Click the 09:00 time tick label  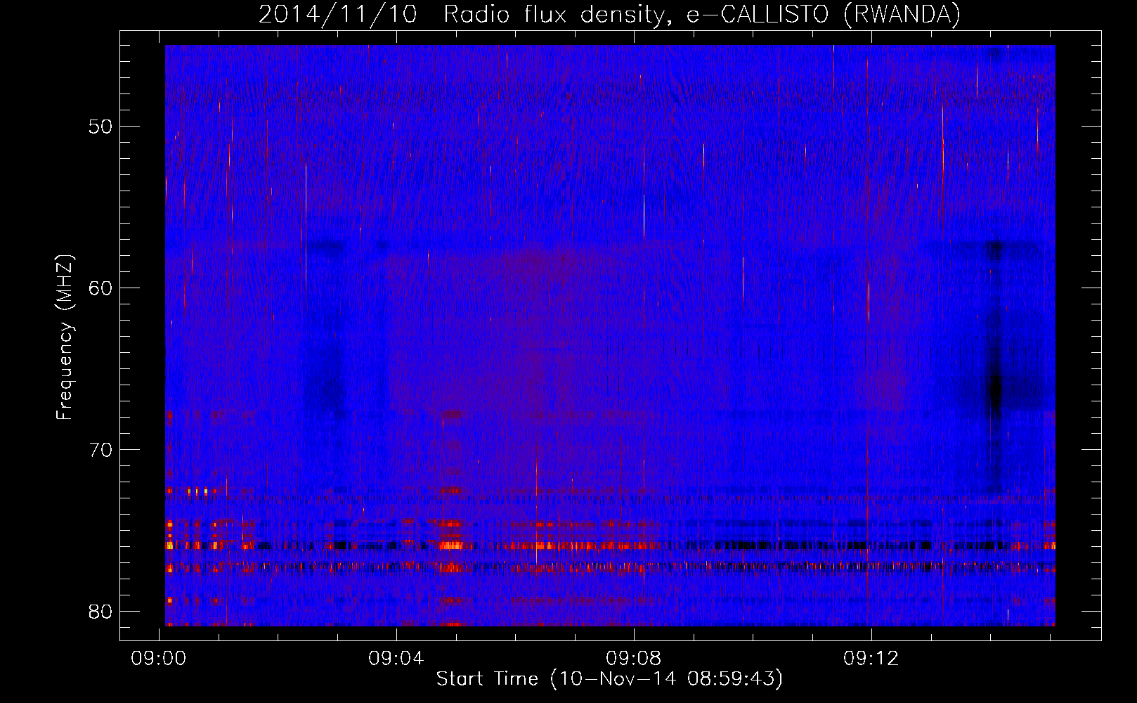click(x=159, y=658)
